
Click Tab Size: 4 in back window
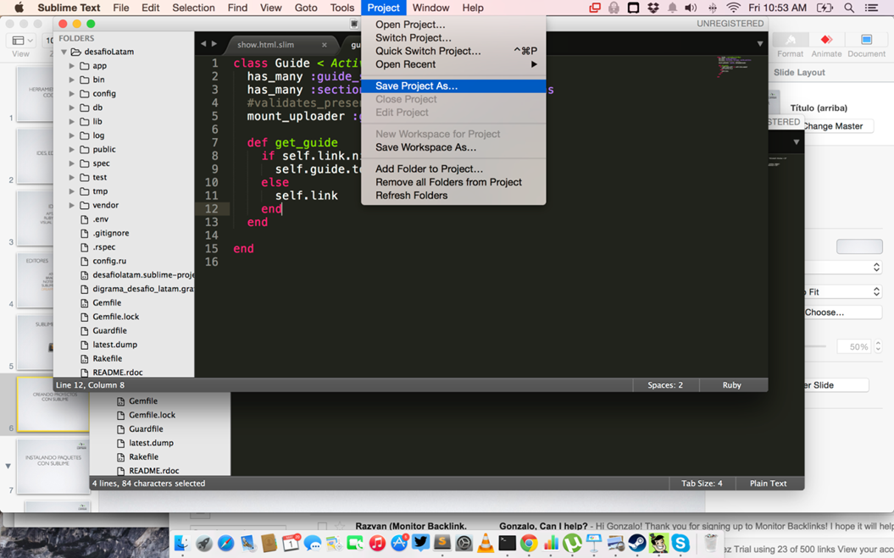[702, 483]
